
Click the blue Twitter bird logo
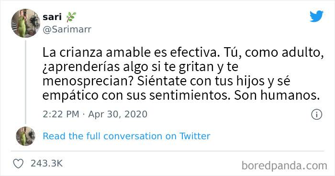316,16
